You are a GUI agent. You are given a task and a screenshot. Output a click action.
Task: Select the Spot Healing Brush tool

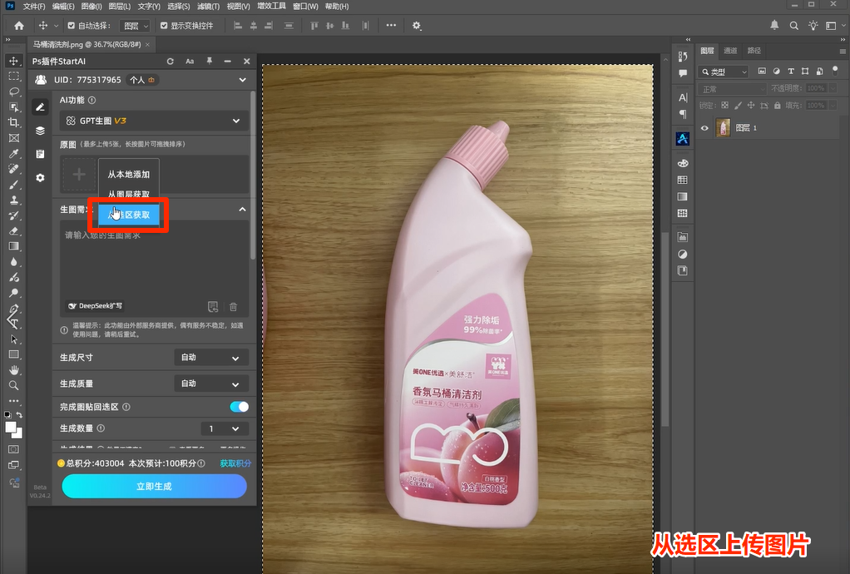13,169
